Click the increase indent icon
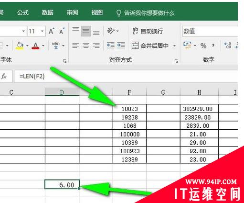Viewport: 244px width, 203px height. [x=121, y=45]
